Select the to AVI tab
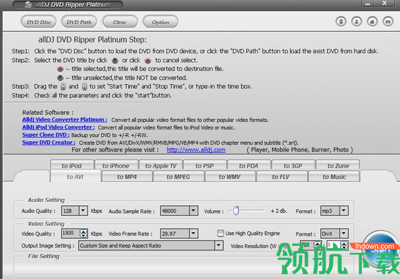The width and height of the screenshot is (400, 279). tap(75, 176)
